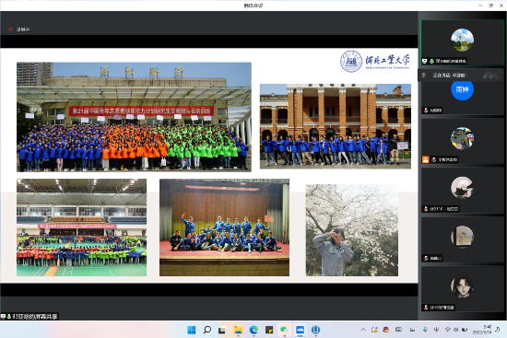Select the presenter tile with statue avatar
This screenshot has width=507, height=338.
pyautogui.click(x=462, y=42)
